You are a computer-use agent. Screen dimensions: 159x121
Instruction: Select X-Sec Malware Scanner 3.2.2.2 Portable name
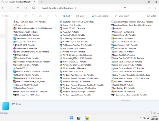(130, 95)
